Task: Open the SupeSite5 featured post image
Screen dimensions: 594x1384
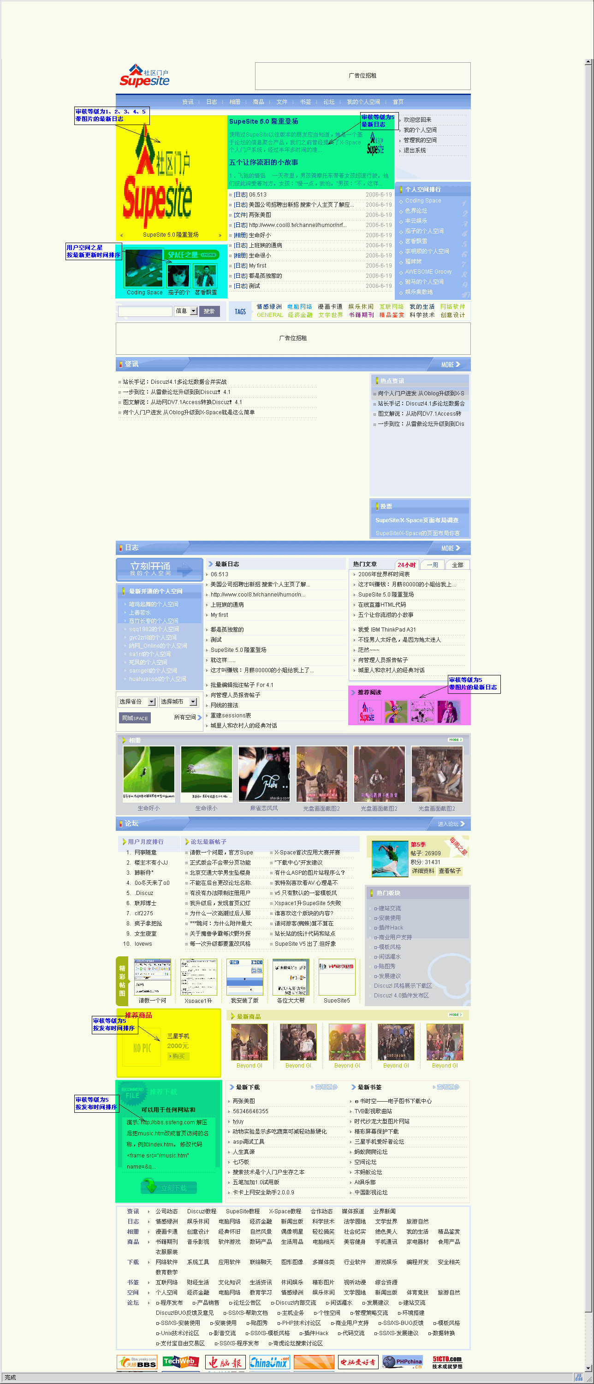Action: 337,977
